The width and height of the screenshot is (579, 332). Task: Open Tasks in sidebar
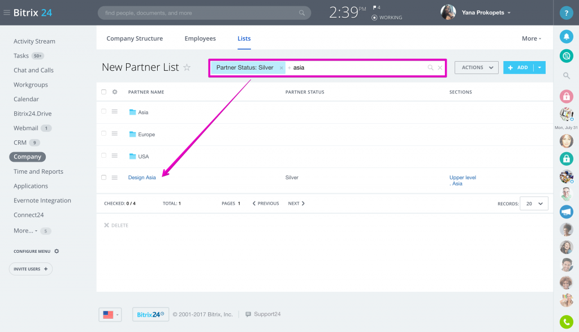pos(21,56)
